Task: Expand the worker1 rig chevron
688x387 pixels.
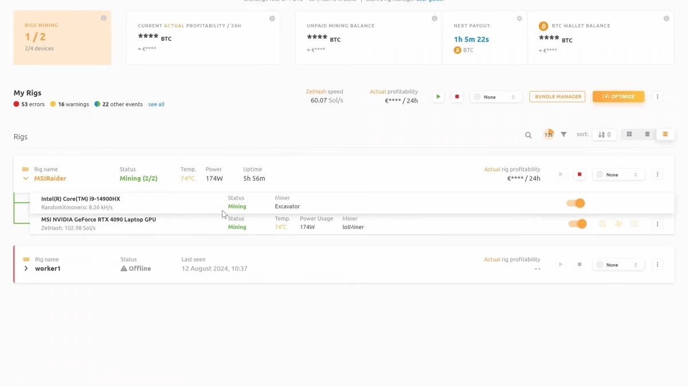Action: [x=26, y=268]
